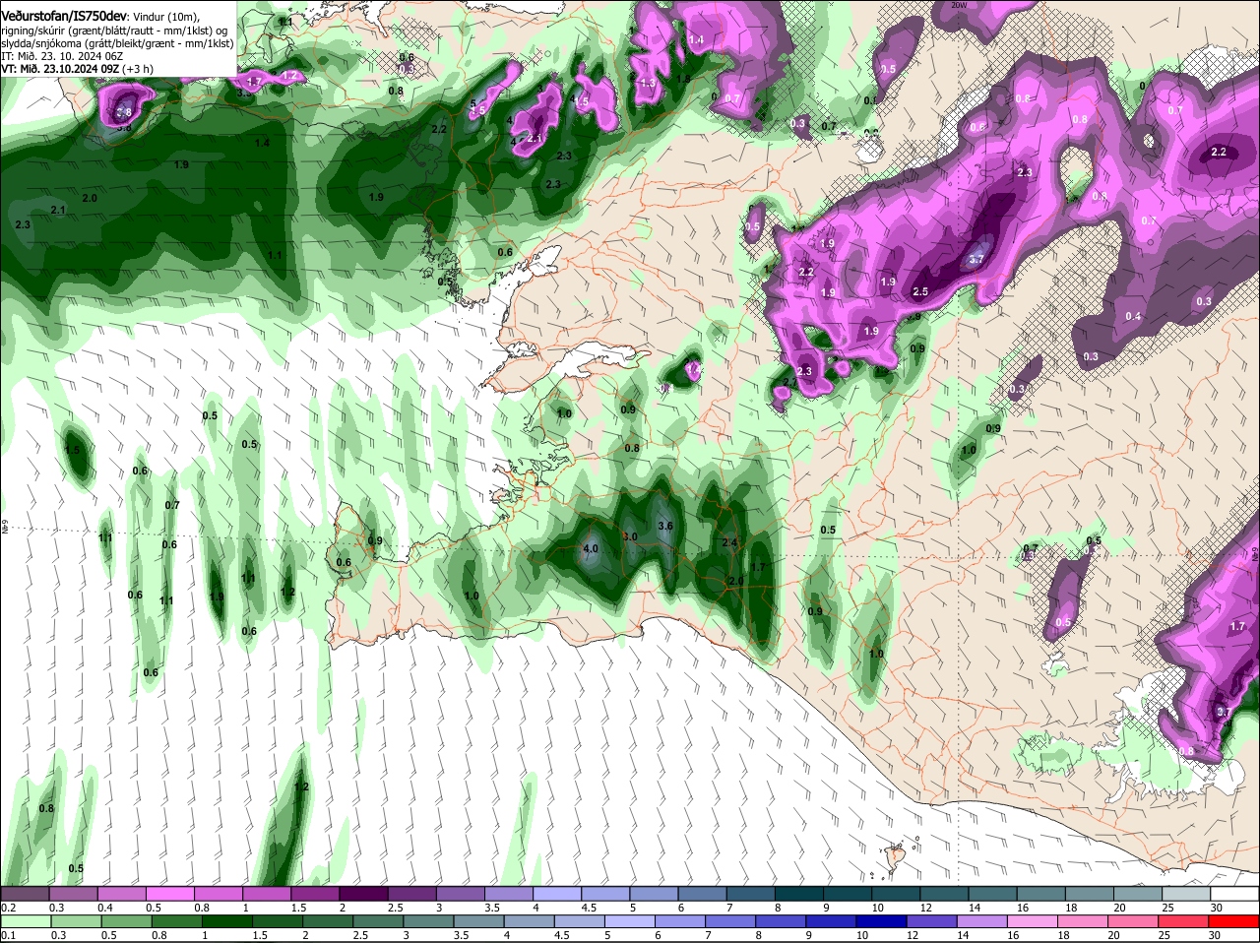Viewport: 1260px width, 943px height.
Task: Click mauve swatch between 0.2 and 0.3, top legend
Action: (26, 894)
